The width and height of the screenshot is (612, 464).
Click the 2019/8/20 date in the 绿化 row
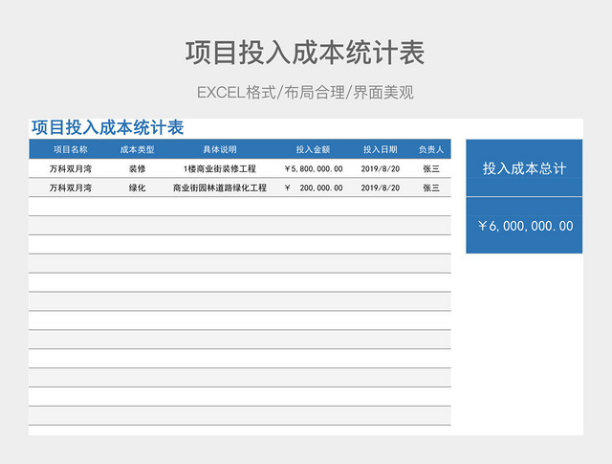point(381,188)
